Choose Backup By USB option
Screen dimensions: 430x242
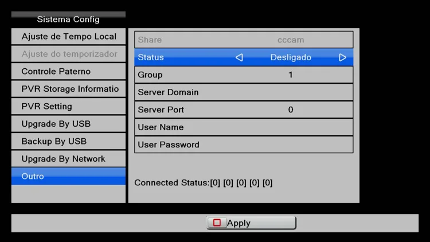pyautogui.click(x=68, y=141)
